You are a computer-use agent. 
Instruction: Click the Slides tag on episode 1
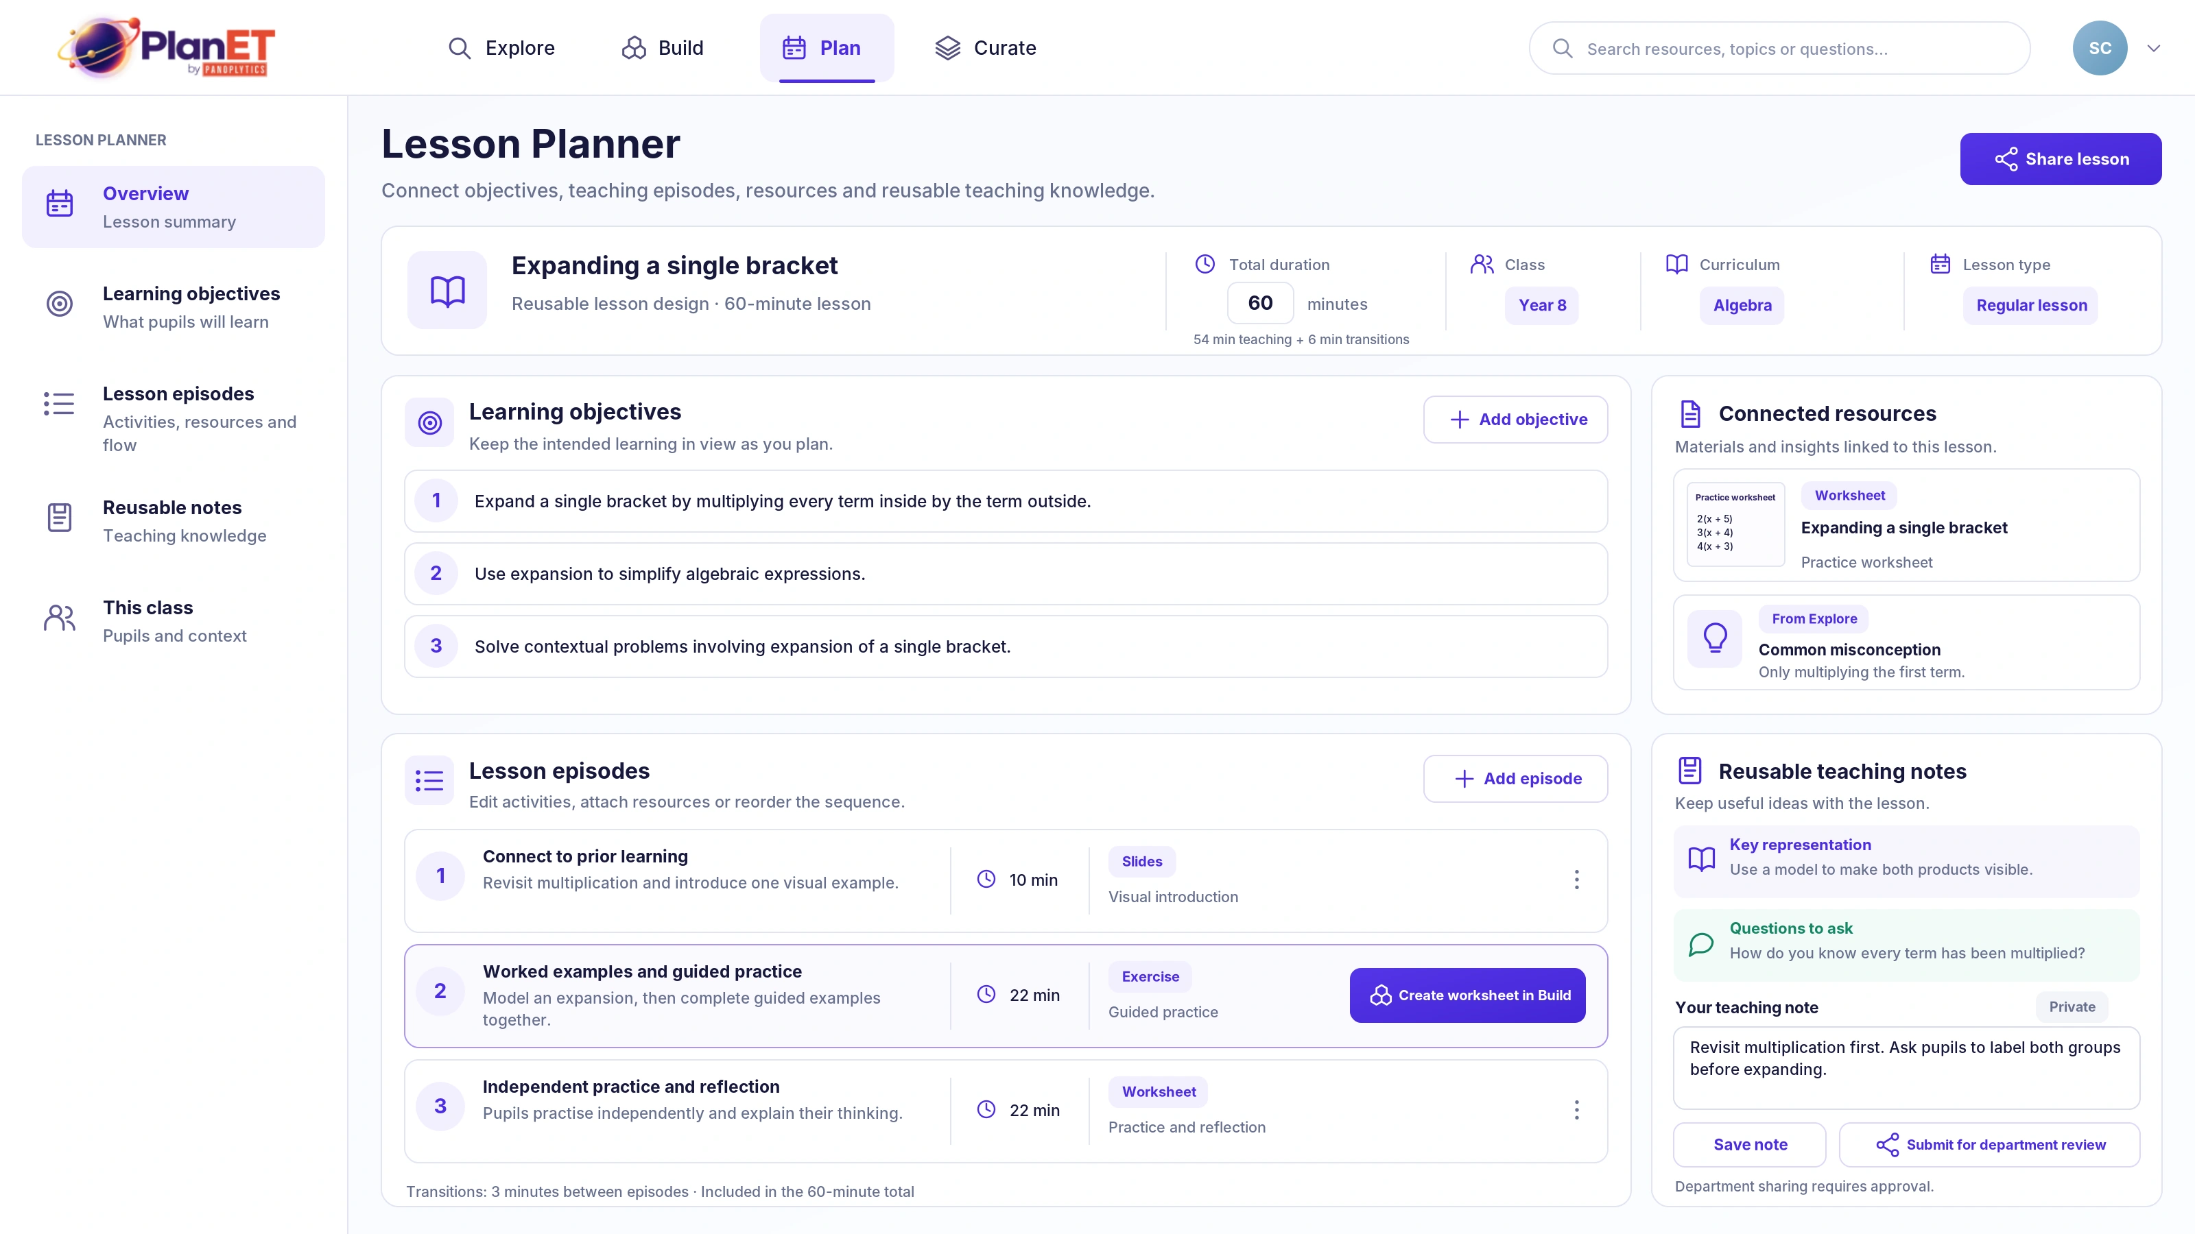coord(1142,861)
